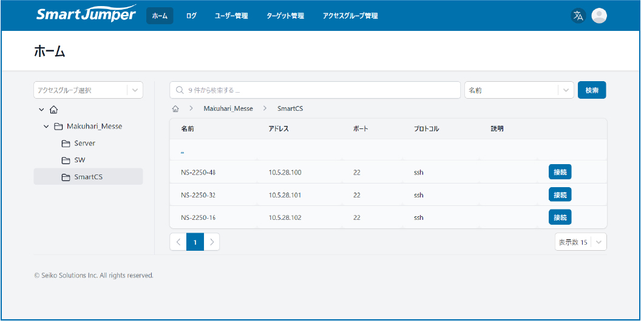Click the home icon in the tree
Image resolution: width=641 pixels, height=321 pixels.
[x=53, y=109]
